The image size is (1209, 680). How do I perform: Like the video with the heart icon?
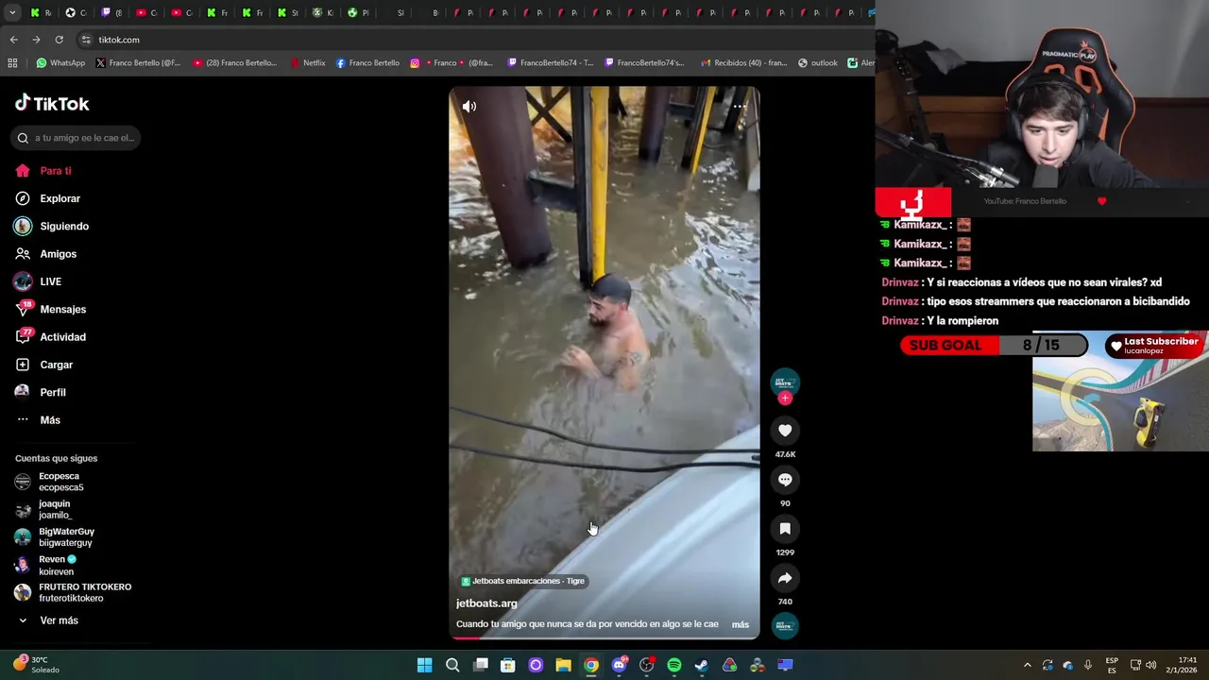[x=785, y=431]
